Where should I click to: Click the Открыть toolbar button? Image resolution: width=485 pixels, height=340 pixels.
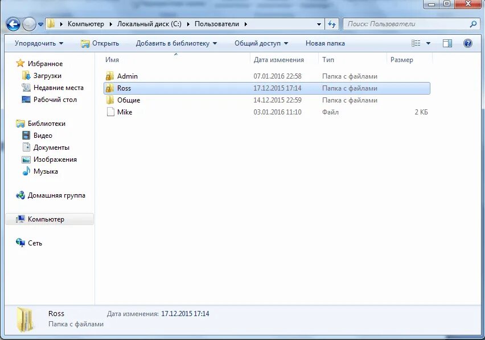100,43
